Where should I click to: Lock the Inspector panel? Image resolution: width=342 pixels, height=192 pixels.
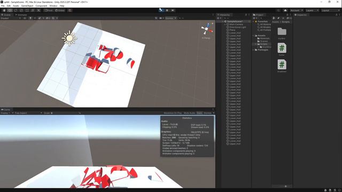point(336,15)
